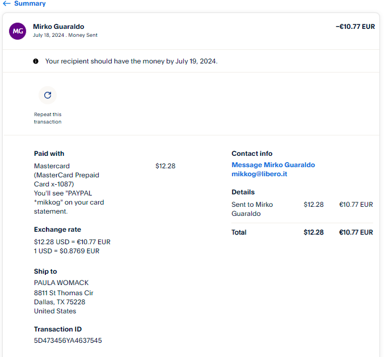Click the purple MG avatar icon
Image resolution: width=385 pixels, height=357 pixels.
pyautogui.click(x=18, y=31)
